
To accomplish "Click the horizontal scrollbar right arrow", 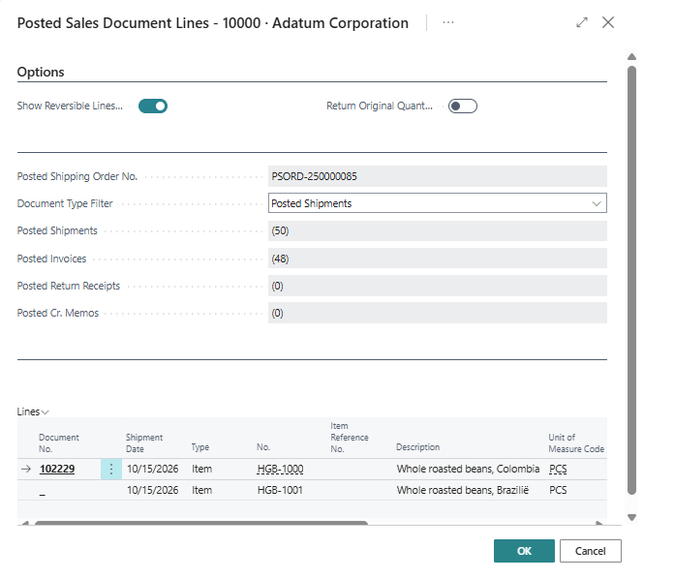I will point(599,524).
